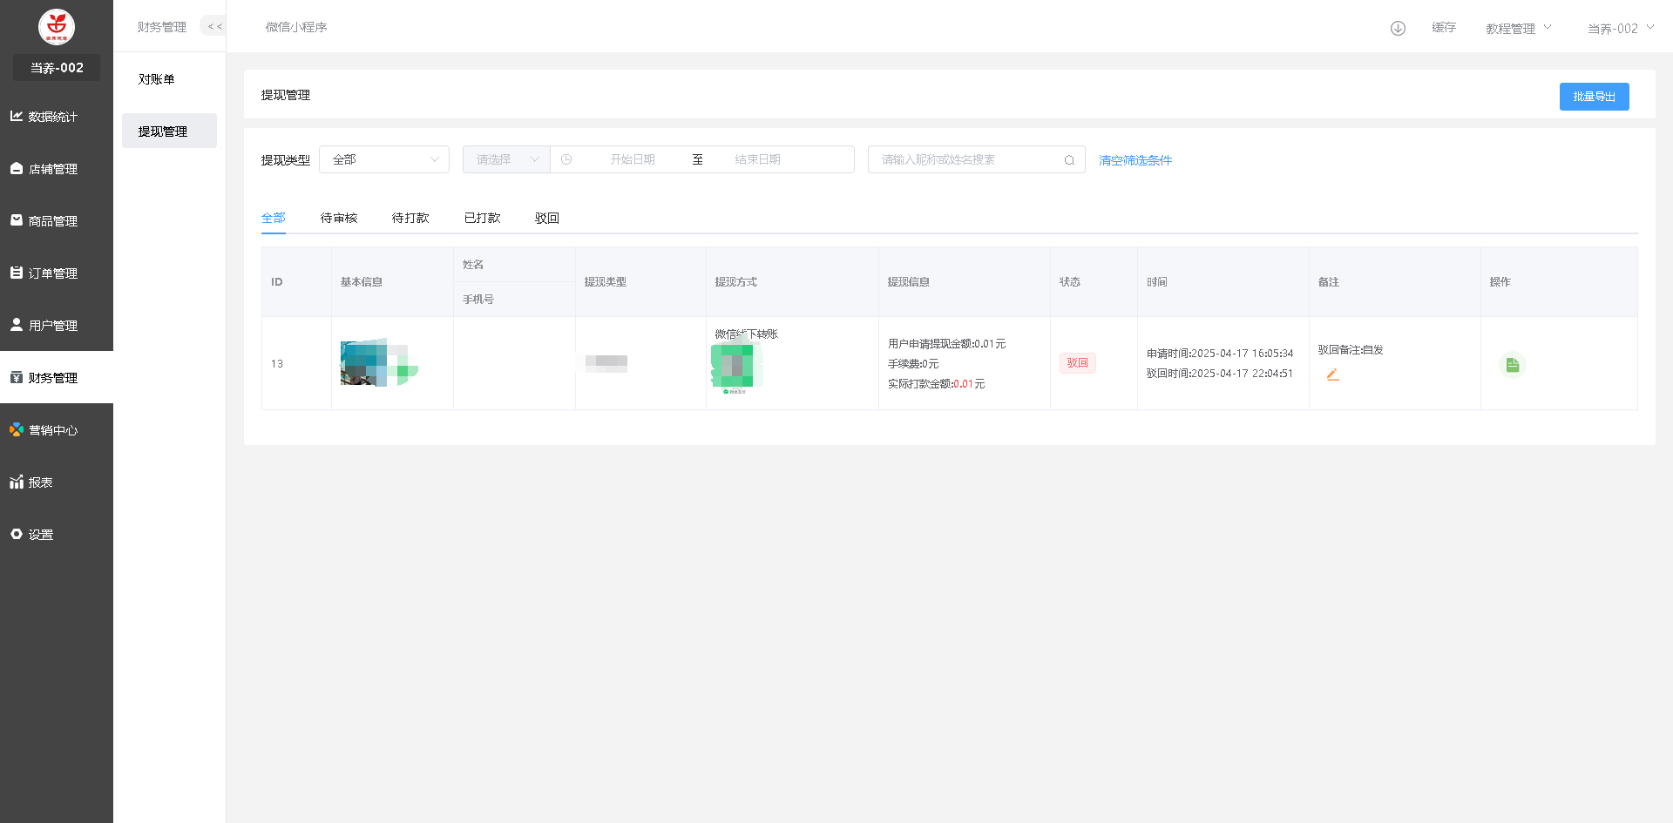The image size is (1673, 823).
Task: Click the 开始日期 date field
Action: (x=632, y=160)
